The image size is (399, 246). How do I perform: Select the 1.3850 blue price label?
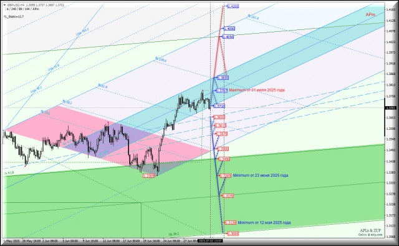[x=223, y=78]
